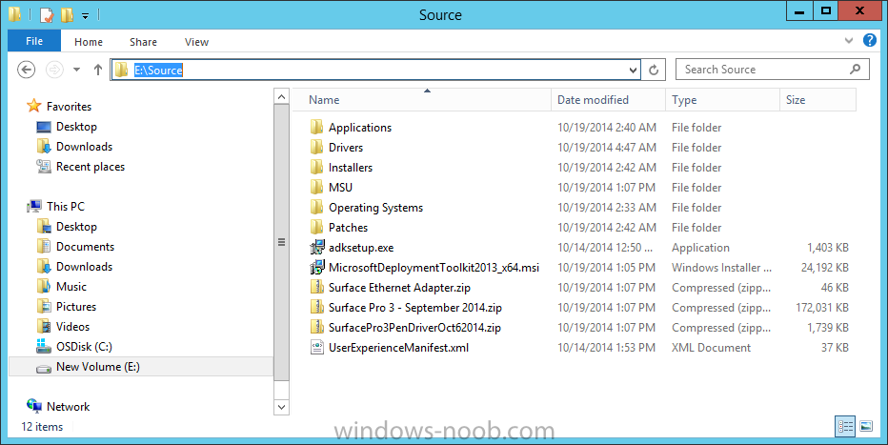The height and width of the screenshot is (445, 888).
Task: Switch to Details view in status bar
Action: pyautogui.click(x=845, y=426)
